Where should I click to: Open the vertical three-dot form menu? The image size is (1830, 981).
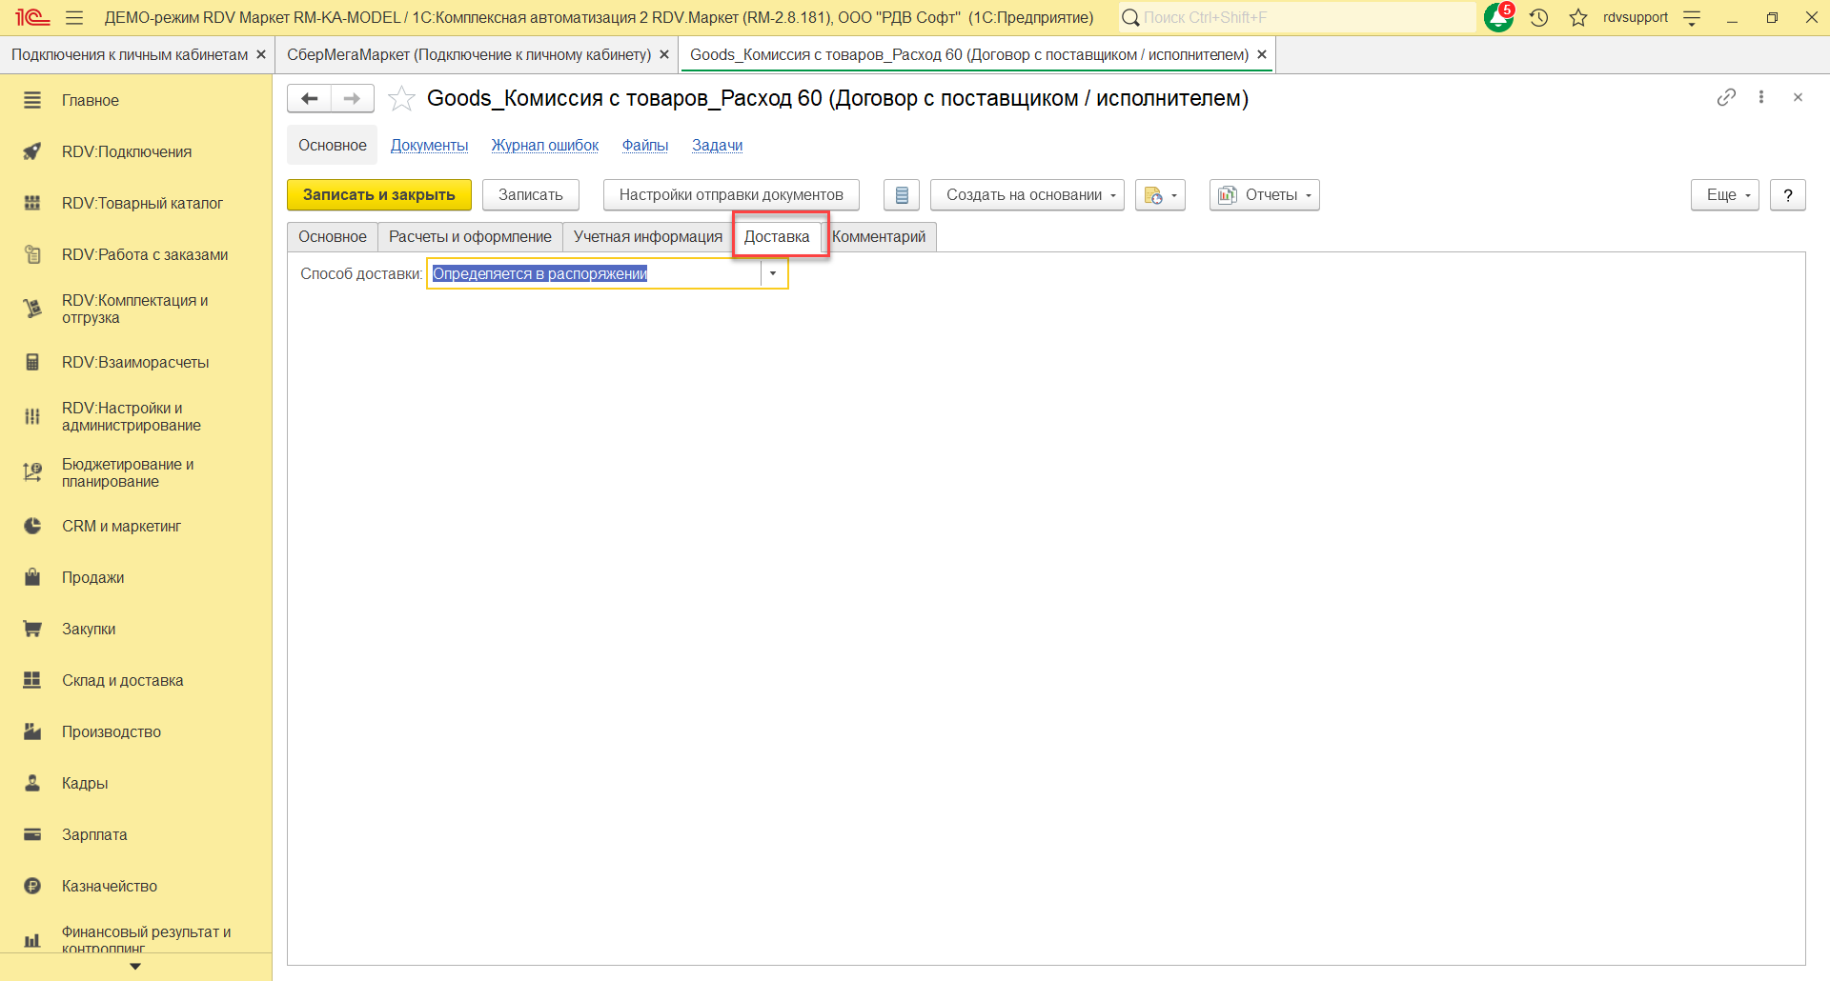coord(1761,97)
